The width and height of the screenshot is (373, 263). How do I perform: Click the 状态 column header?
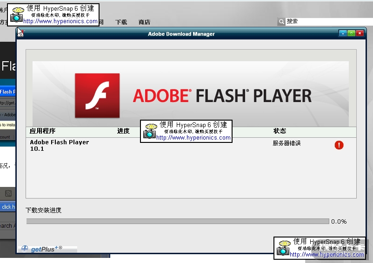(x=280, y=131)
